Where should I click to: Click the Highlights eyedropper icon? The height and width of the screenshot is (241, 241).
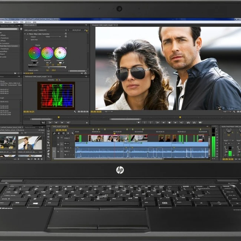(x=63, y=63)
